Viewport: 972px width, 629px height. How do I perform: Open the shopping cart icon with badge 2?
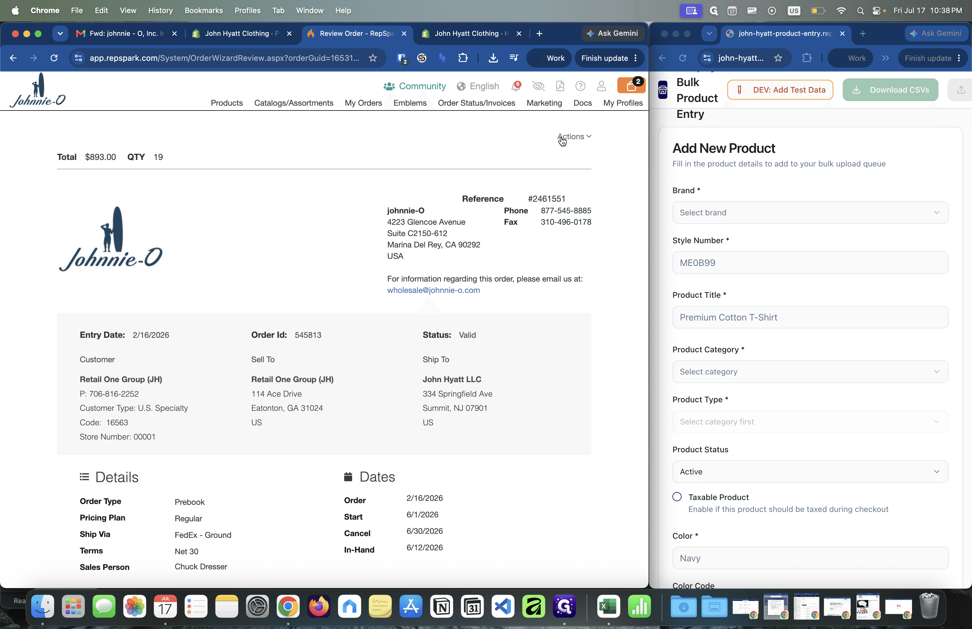(631, 86)
